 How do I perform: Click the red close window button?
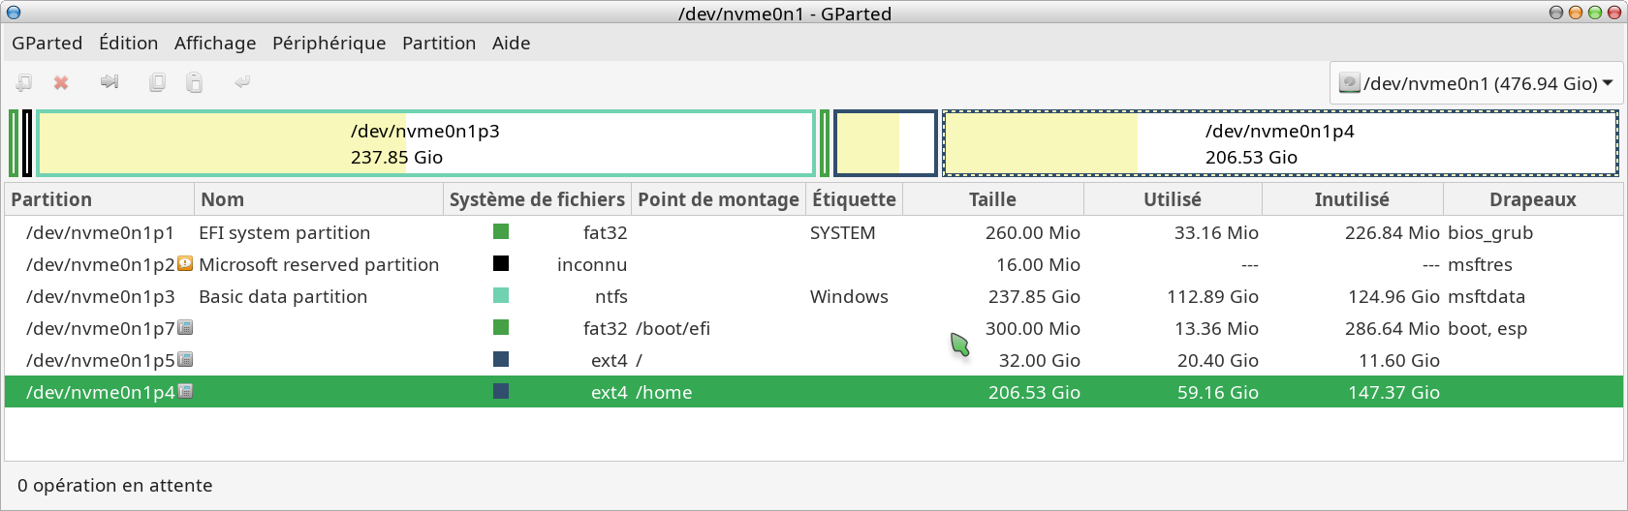click(x=1613, y=13)
